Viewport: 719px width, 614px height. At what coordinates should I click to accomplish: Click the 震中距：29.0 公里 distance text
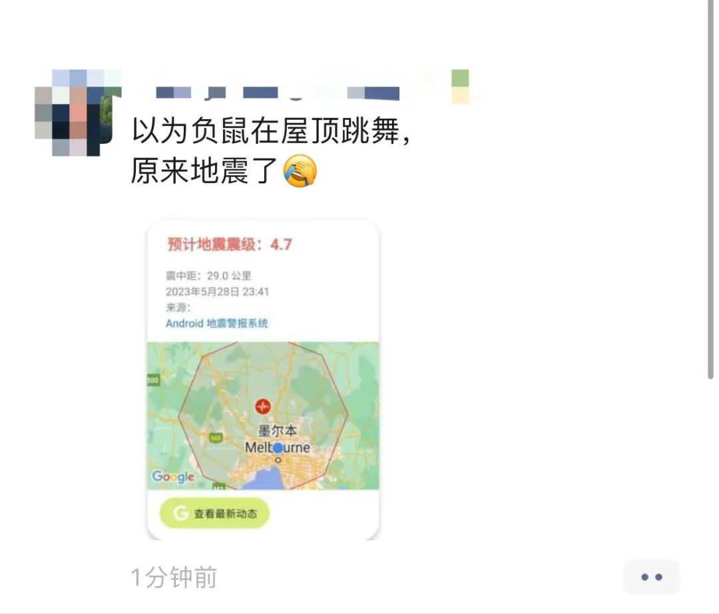pyautogui.click(x=208, y=276)
